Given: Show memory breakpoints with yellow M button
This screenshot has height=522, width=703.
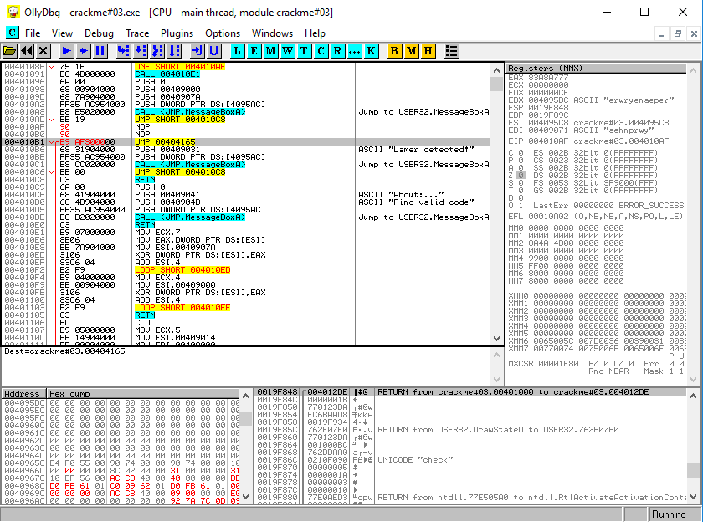Looking at the screenshot, I should (x=411, y=51).
